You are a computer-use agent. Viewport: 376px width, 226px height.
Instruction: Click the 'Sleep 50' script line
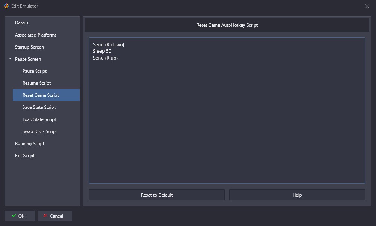pos(102,51)
